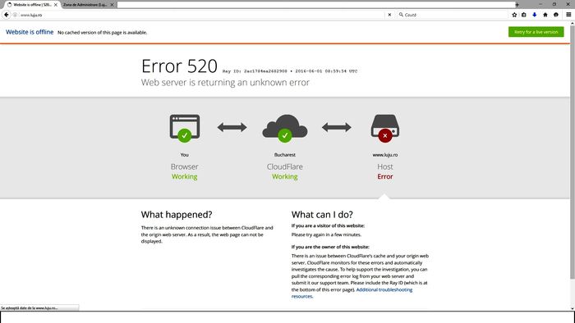Go back with the browser back arrow

7,15
